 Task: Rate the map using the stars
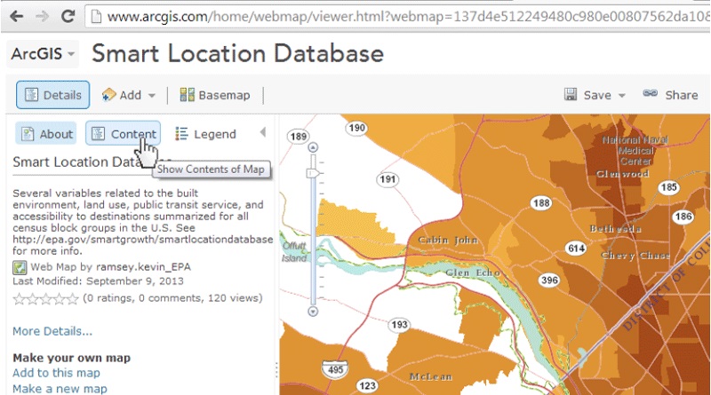(x=46, y=298)
